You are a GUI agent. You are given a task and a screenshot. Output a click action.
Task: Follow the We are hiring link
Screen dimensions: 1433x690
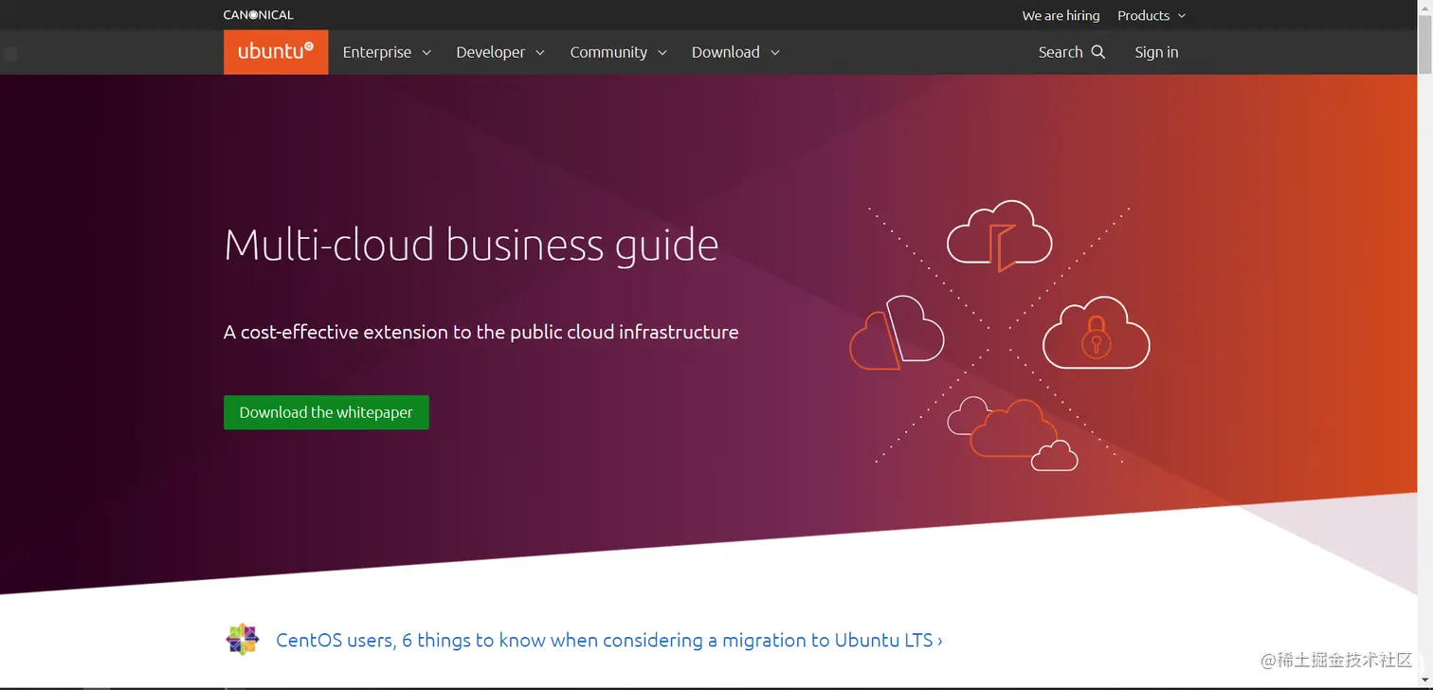tap(1061, 15)
